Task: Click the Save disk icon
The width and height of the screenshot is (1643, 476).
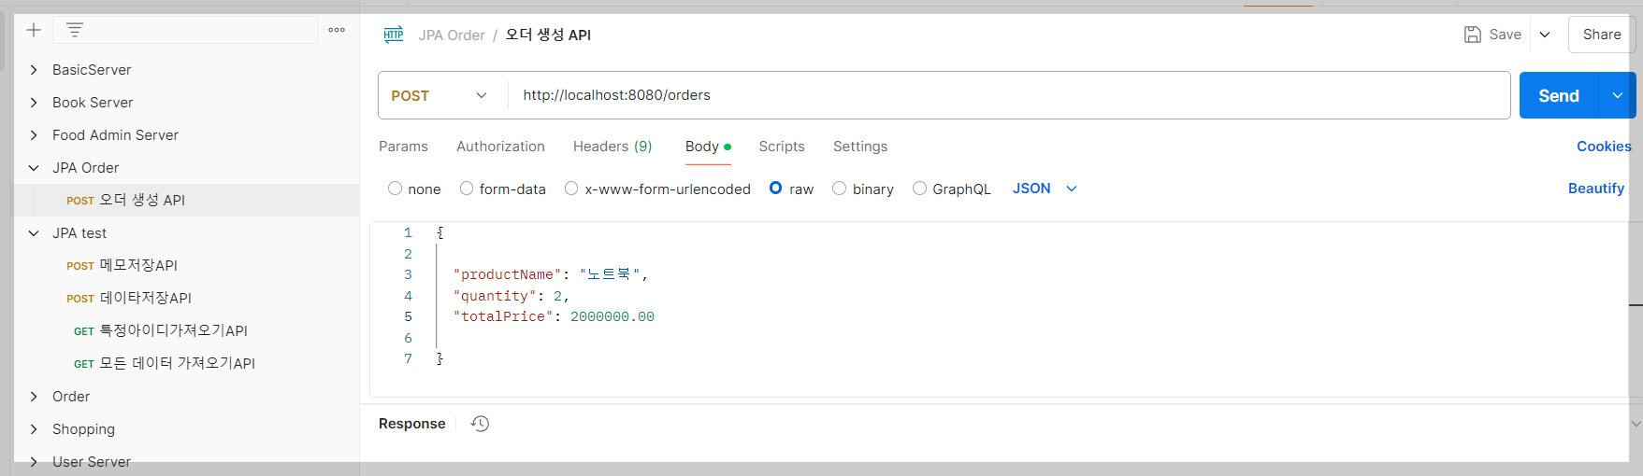Action: (1473, 35)
